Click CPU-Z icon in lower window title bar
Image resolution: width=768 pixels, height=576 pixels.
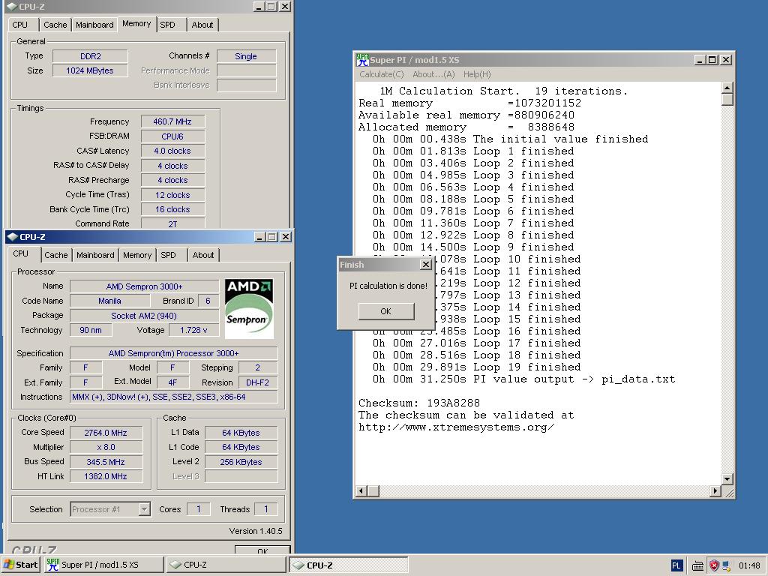point(13,237)
